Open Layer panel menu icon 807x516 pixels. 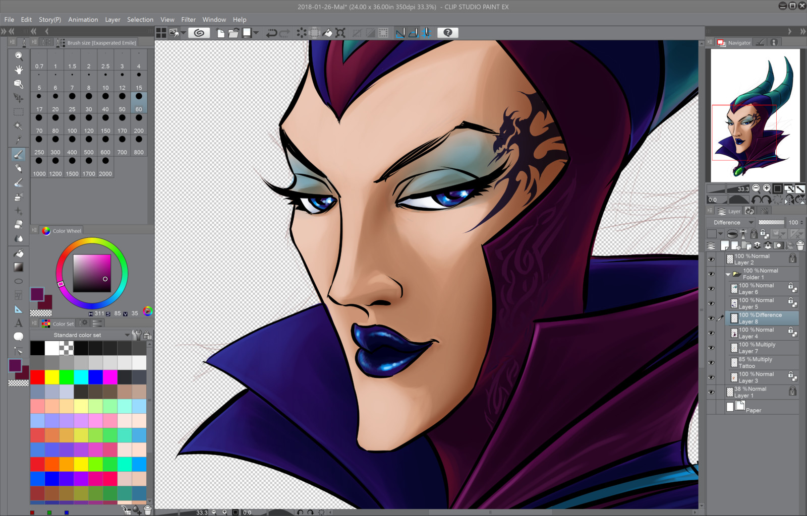(710, 211)
